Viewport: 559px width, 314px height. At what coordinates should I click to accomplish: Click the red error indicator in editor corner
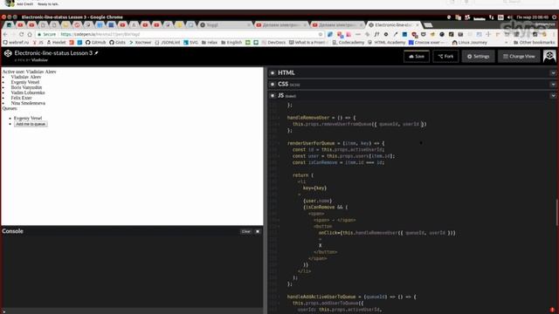click(552, 311)
